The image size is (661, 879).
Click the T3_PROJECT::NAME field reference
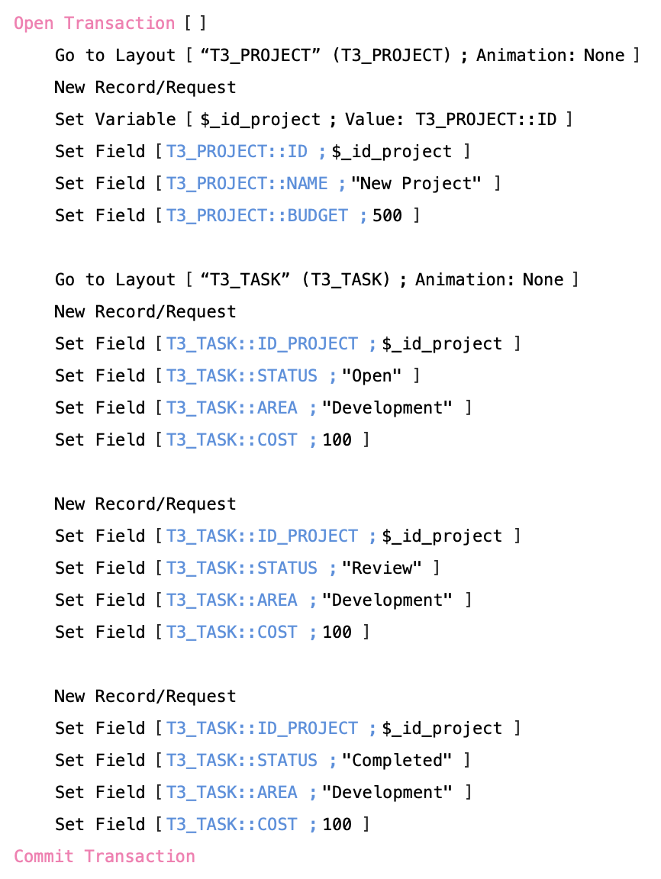[247, 183]
